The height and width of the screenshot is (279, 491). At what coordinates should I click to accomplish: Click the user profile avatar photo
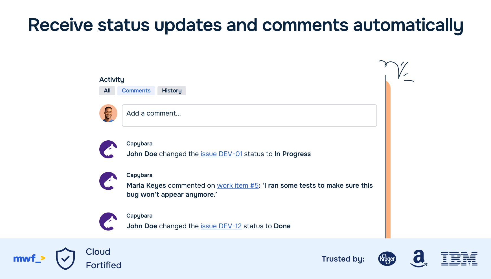(108, 113)
